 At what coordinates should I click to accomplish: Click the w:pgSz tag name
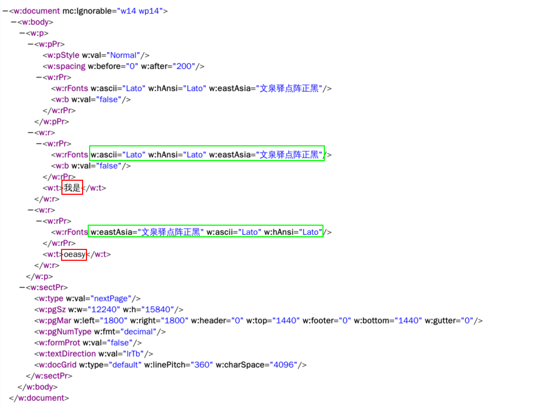click(x=52, y=310)
